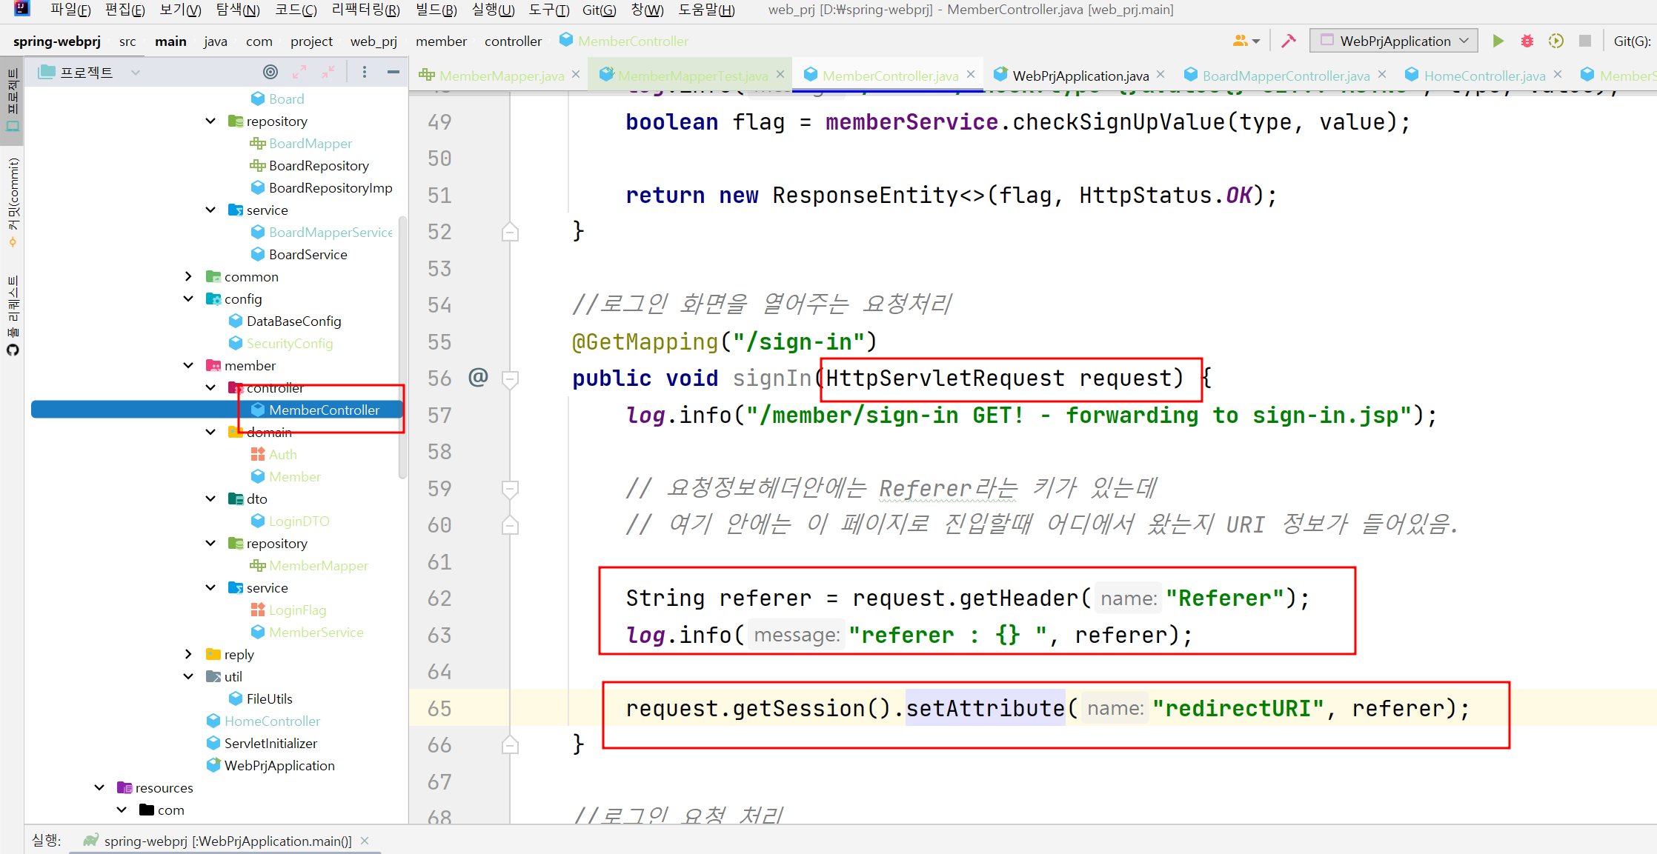The image size is (1657, 854).
Task: Click web_prj breadcrumb
Action: click(373, 41)
